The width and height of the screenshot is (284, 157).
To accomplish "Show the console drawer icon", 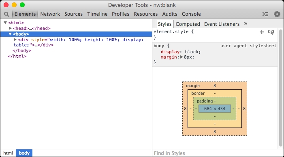I will (265, 14).
